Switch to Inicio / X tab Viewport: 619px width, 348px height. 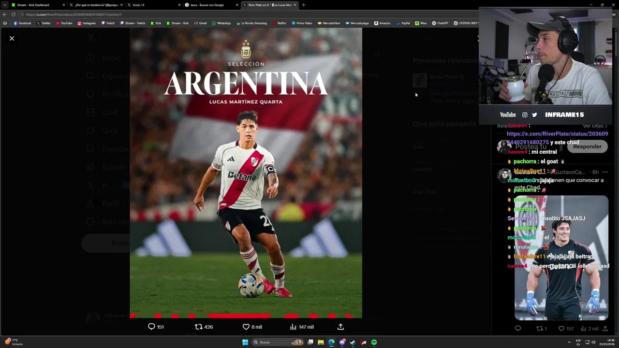tap(153, 5)
